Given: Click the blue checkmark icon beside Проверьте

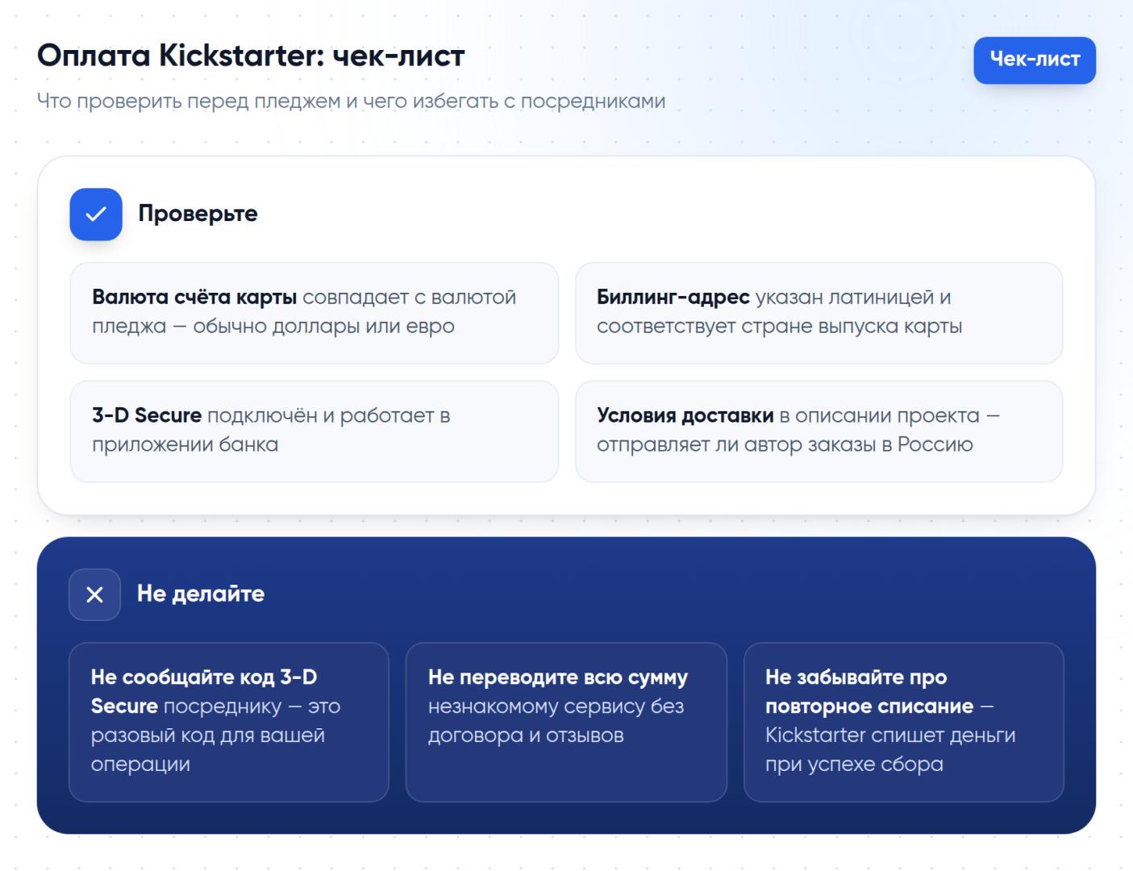Looking at the screenshot, I should (x=96, y=215).
